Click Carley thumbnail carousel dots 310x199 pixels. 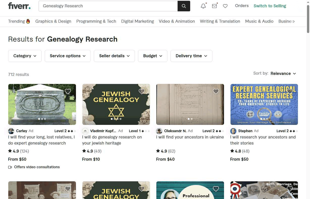click(42, 119)
